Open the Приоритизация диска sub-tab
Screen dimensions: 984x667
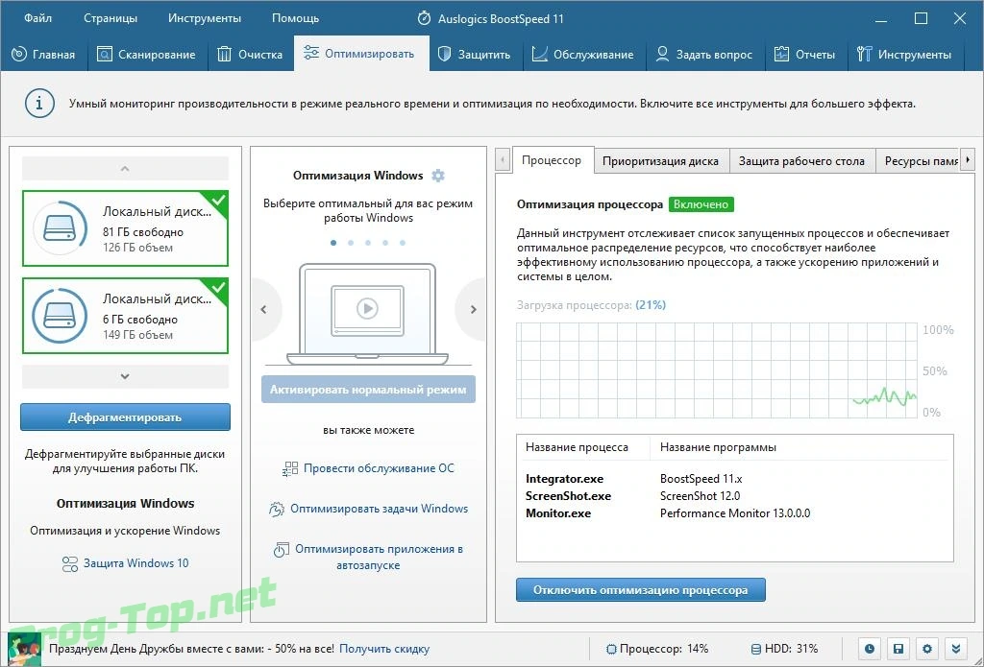661,161
